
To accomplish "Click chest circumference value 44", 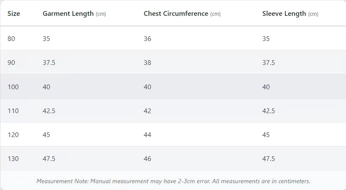I will (x=148, y=134).
